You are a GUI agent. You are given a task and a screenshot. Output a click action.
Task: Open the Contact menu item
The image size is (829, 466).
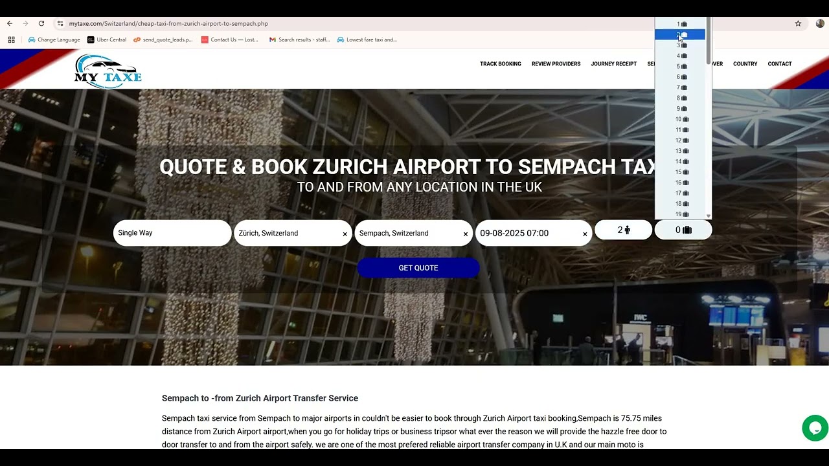[x=780, y=64]
